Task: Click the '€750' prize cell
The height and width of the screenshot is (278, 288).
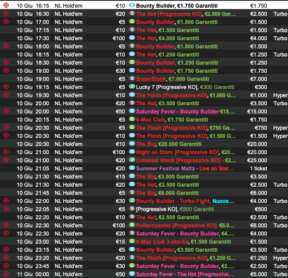Action: coord(261,128)
